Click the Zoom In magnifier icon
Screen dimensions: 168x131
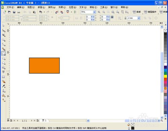point(99,12)
